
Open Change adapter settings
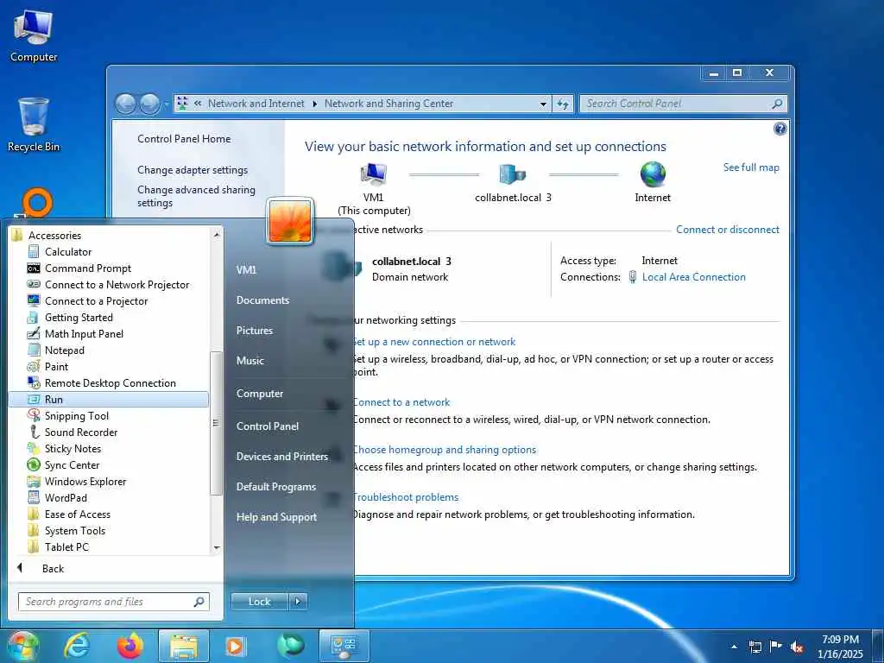[x=193, y=170]
